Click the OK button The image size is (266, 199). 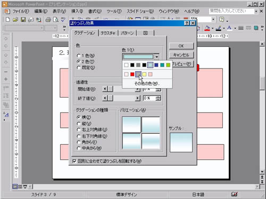click(181, 46)
